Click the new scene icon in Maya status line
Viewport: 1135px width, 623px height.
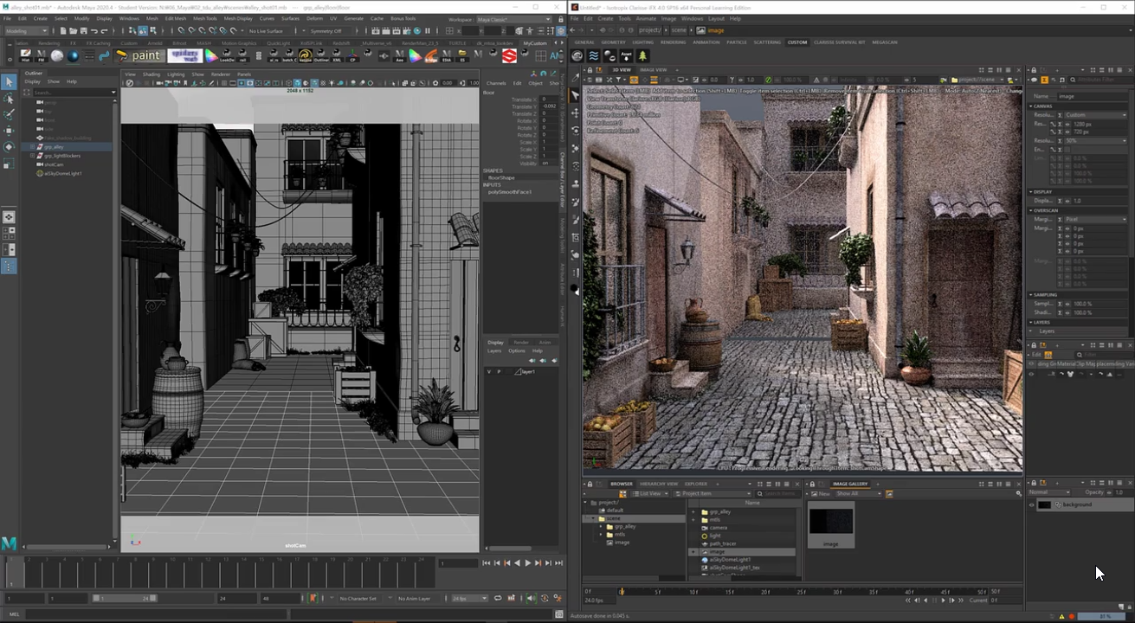tap(65, 31)
